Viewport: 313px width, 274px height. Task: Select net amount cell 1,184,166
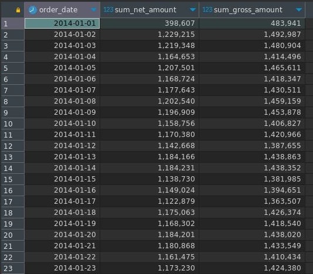(x=149, y=157)
